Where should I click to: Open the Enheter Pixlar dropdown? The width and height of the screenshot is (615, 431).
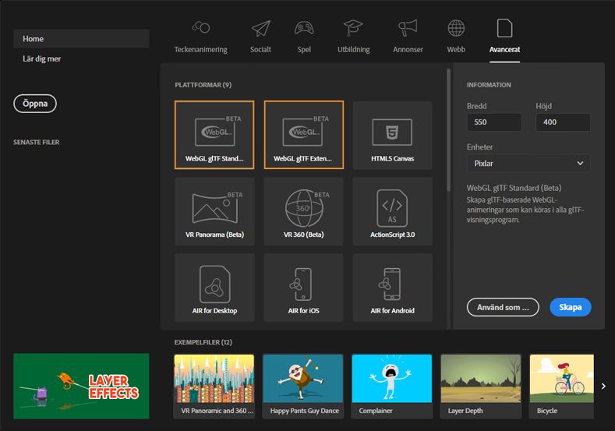click(x=528, y=163)
